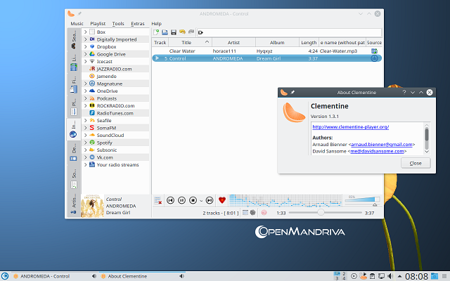This screenshot has width=450, height=281.
Task: Toggle the Love heart button
Action: coord(222,200)
